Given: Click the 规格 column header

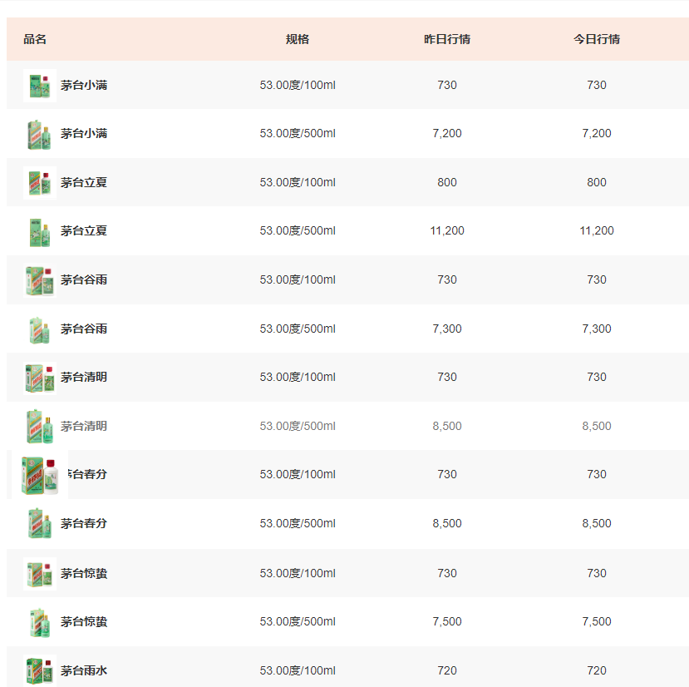Looking at the screenshot, I should click(x=298, y=39).
